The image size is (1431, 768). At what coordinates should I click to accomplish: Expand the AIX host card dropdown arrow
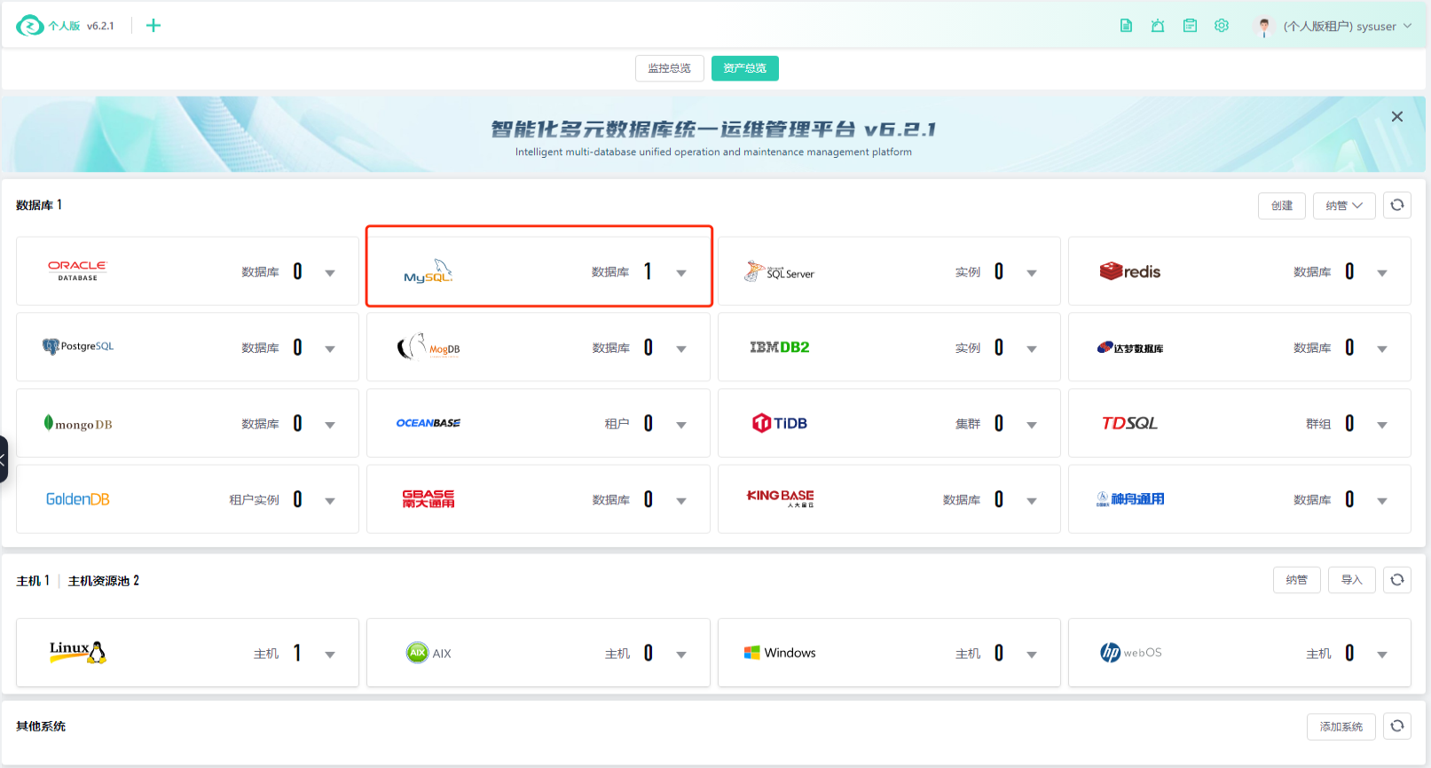[681, 655]
